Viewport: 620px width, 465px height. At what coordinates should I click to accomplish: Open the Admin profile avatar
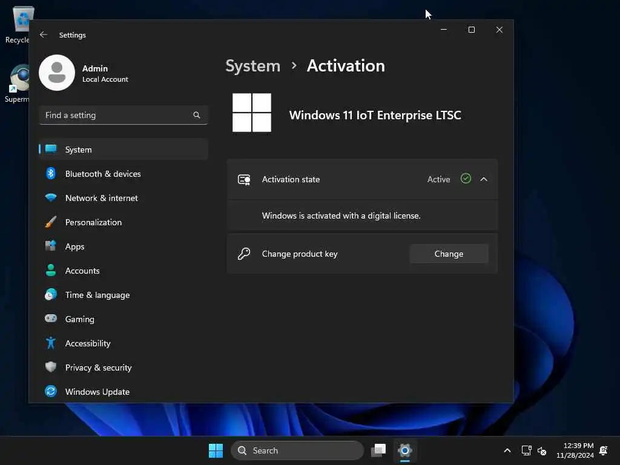[x=57, y=73]
